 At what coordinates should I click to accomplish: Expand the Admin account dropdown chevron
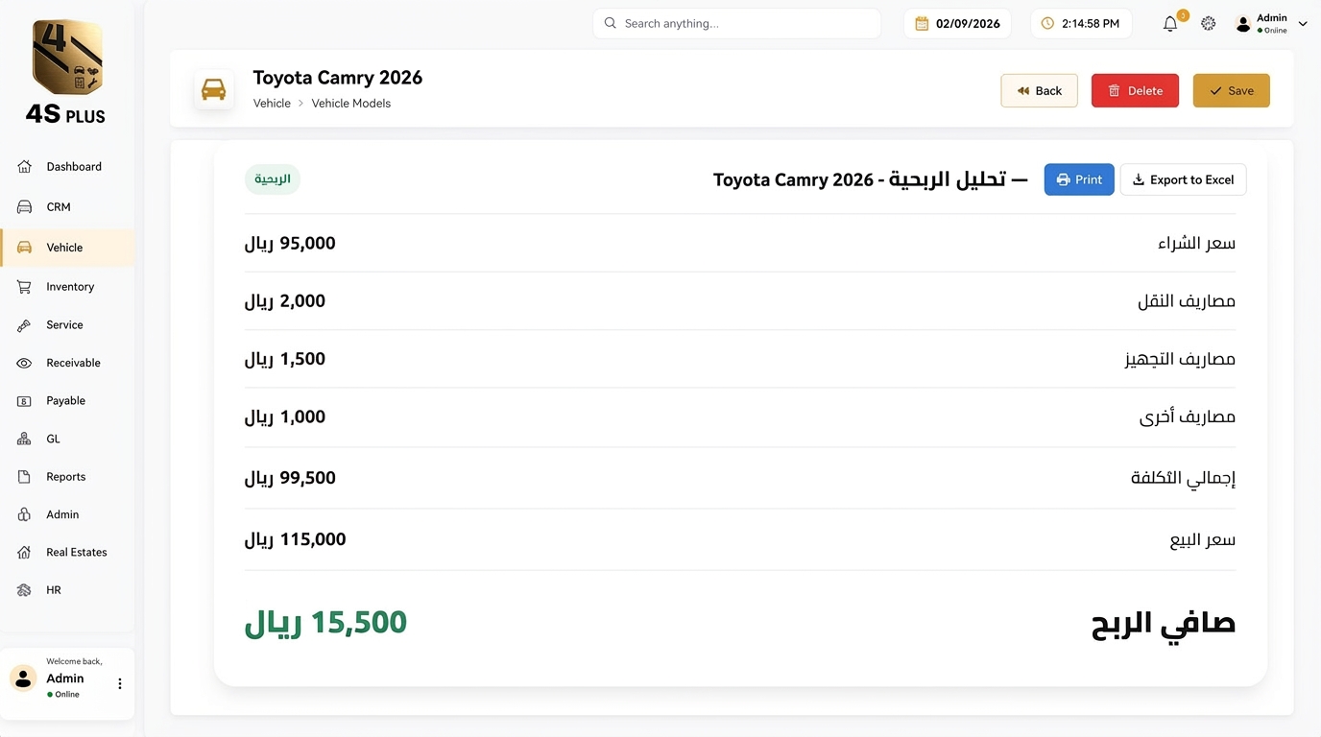[x=1303, y=24]
